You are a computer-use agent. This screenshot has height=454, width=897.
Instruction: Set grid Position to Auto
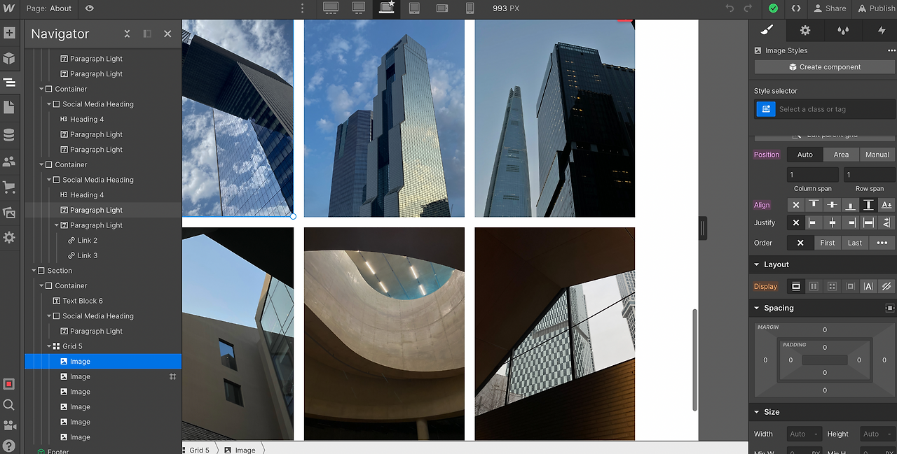[805, 155]
